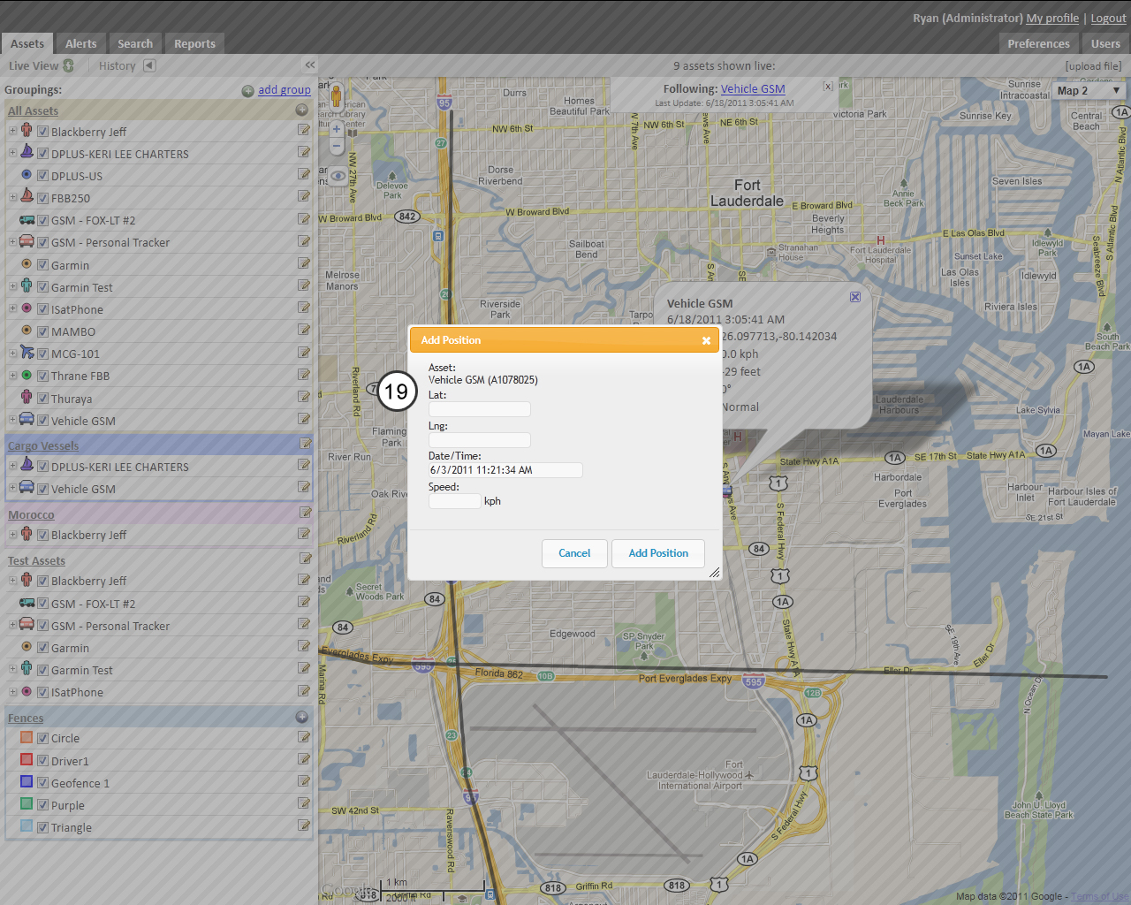Switch to the Alerts tab
The height and width of the screenshot is (905, 1131).
(x=80, y=42)
